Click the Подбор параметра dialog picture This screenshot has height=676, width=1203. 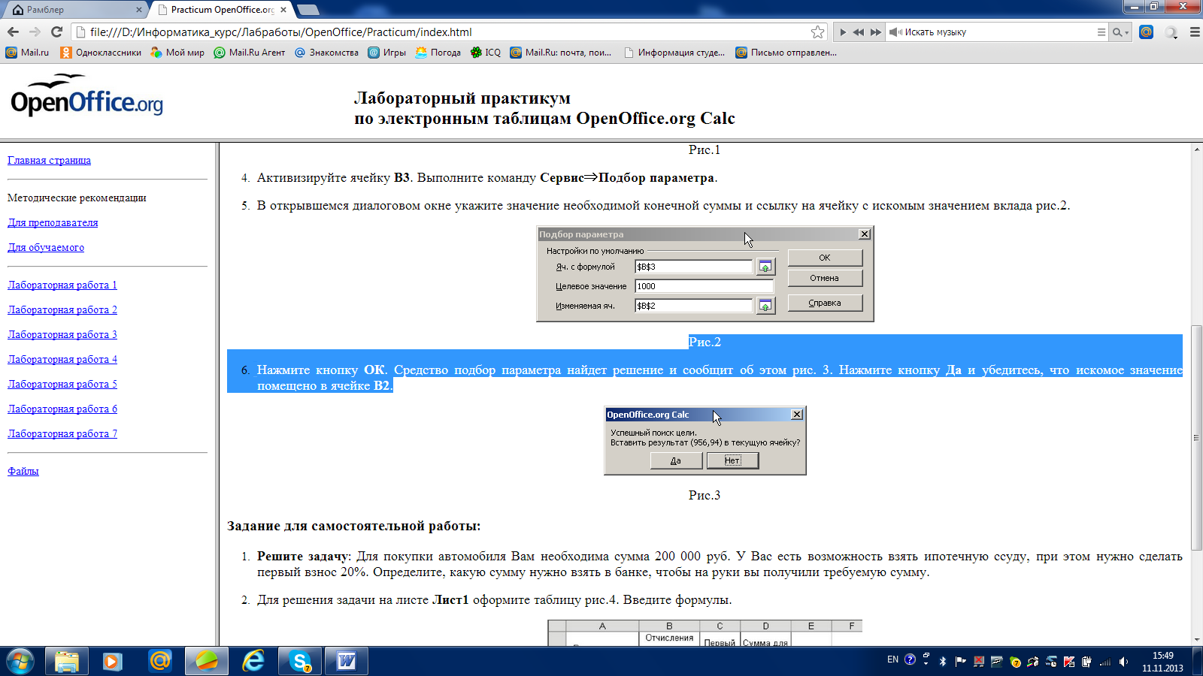(x=705, y=274)
